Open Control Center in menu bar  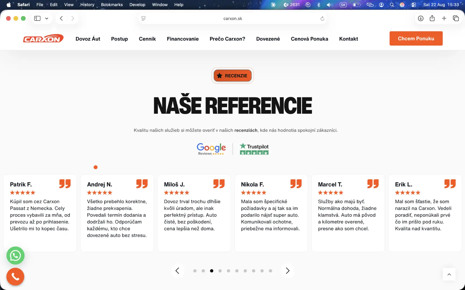click(x=414, y=5)
